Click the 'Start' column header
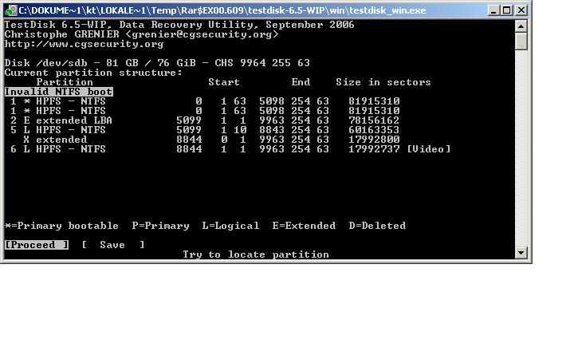Image resolution: width=574 pixels, height=359 pixels. [x=224, y=82]
